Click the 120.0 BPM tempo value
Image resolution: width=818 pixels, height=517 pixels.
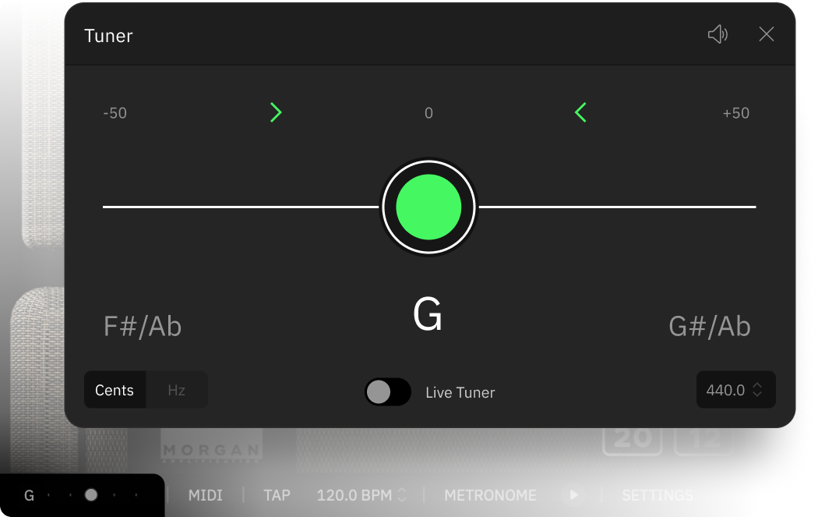coord(354,495)
